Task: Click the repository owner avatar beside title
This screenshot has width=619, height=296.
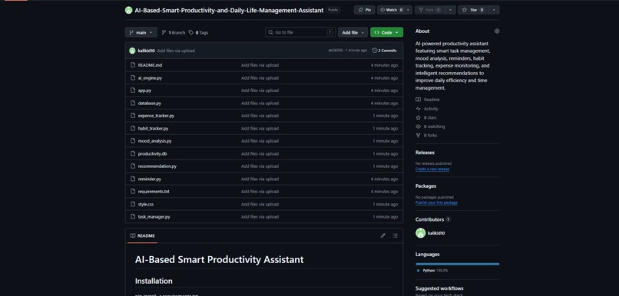Action: pos(129,10)
